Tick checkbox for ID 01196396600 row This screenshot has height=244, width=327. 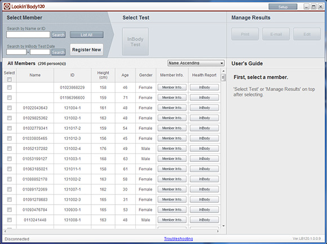(x=9, y=98)
